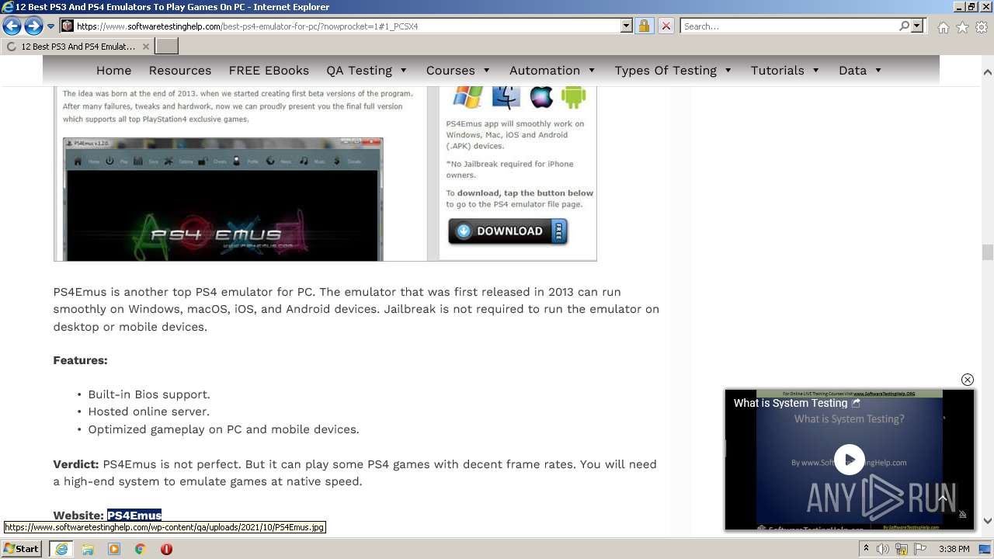Open the FREE EBooks menu item

point(269,70)
